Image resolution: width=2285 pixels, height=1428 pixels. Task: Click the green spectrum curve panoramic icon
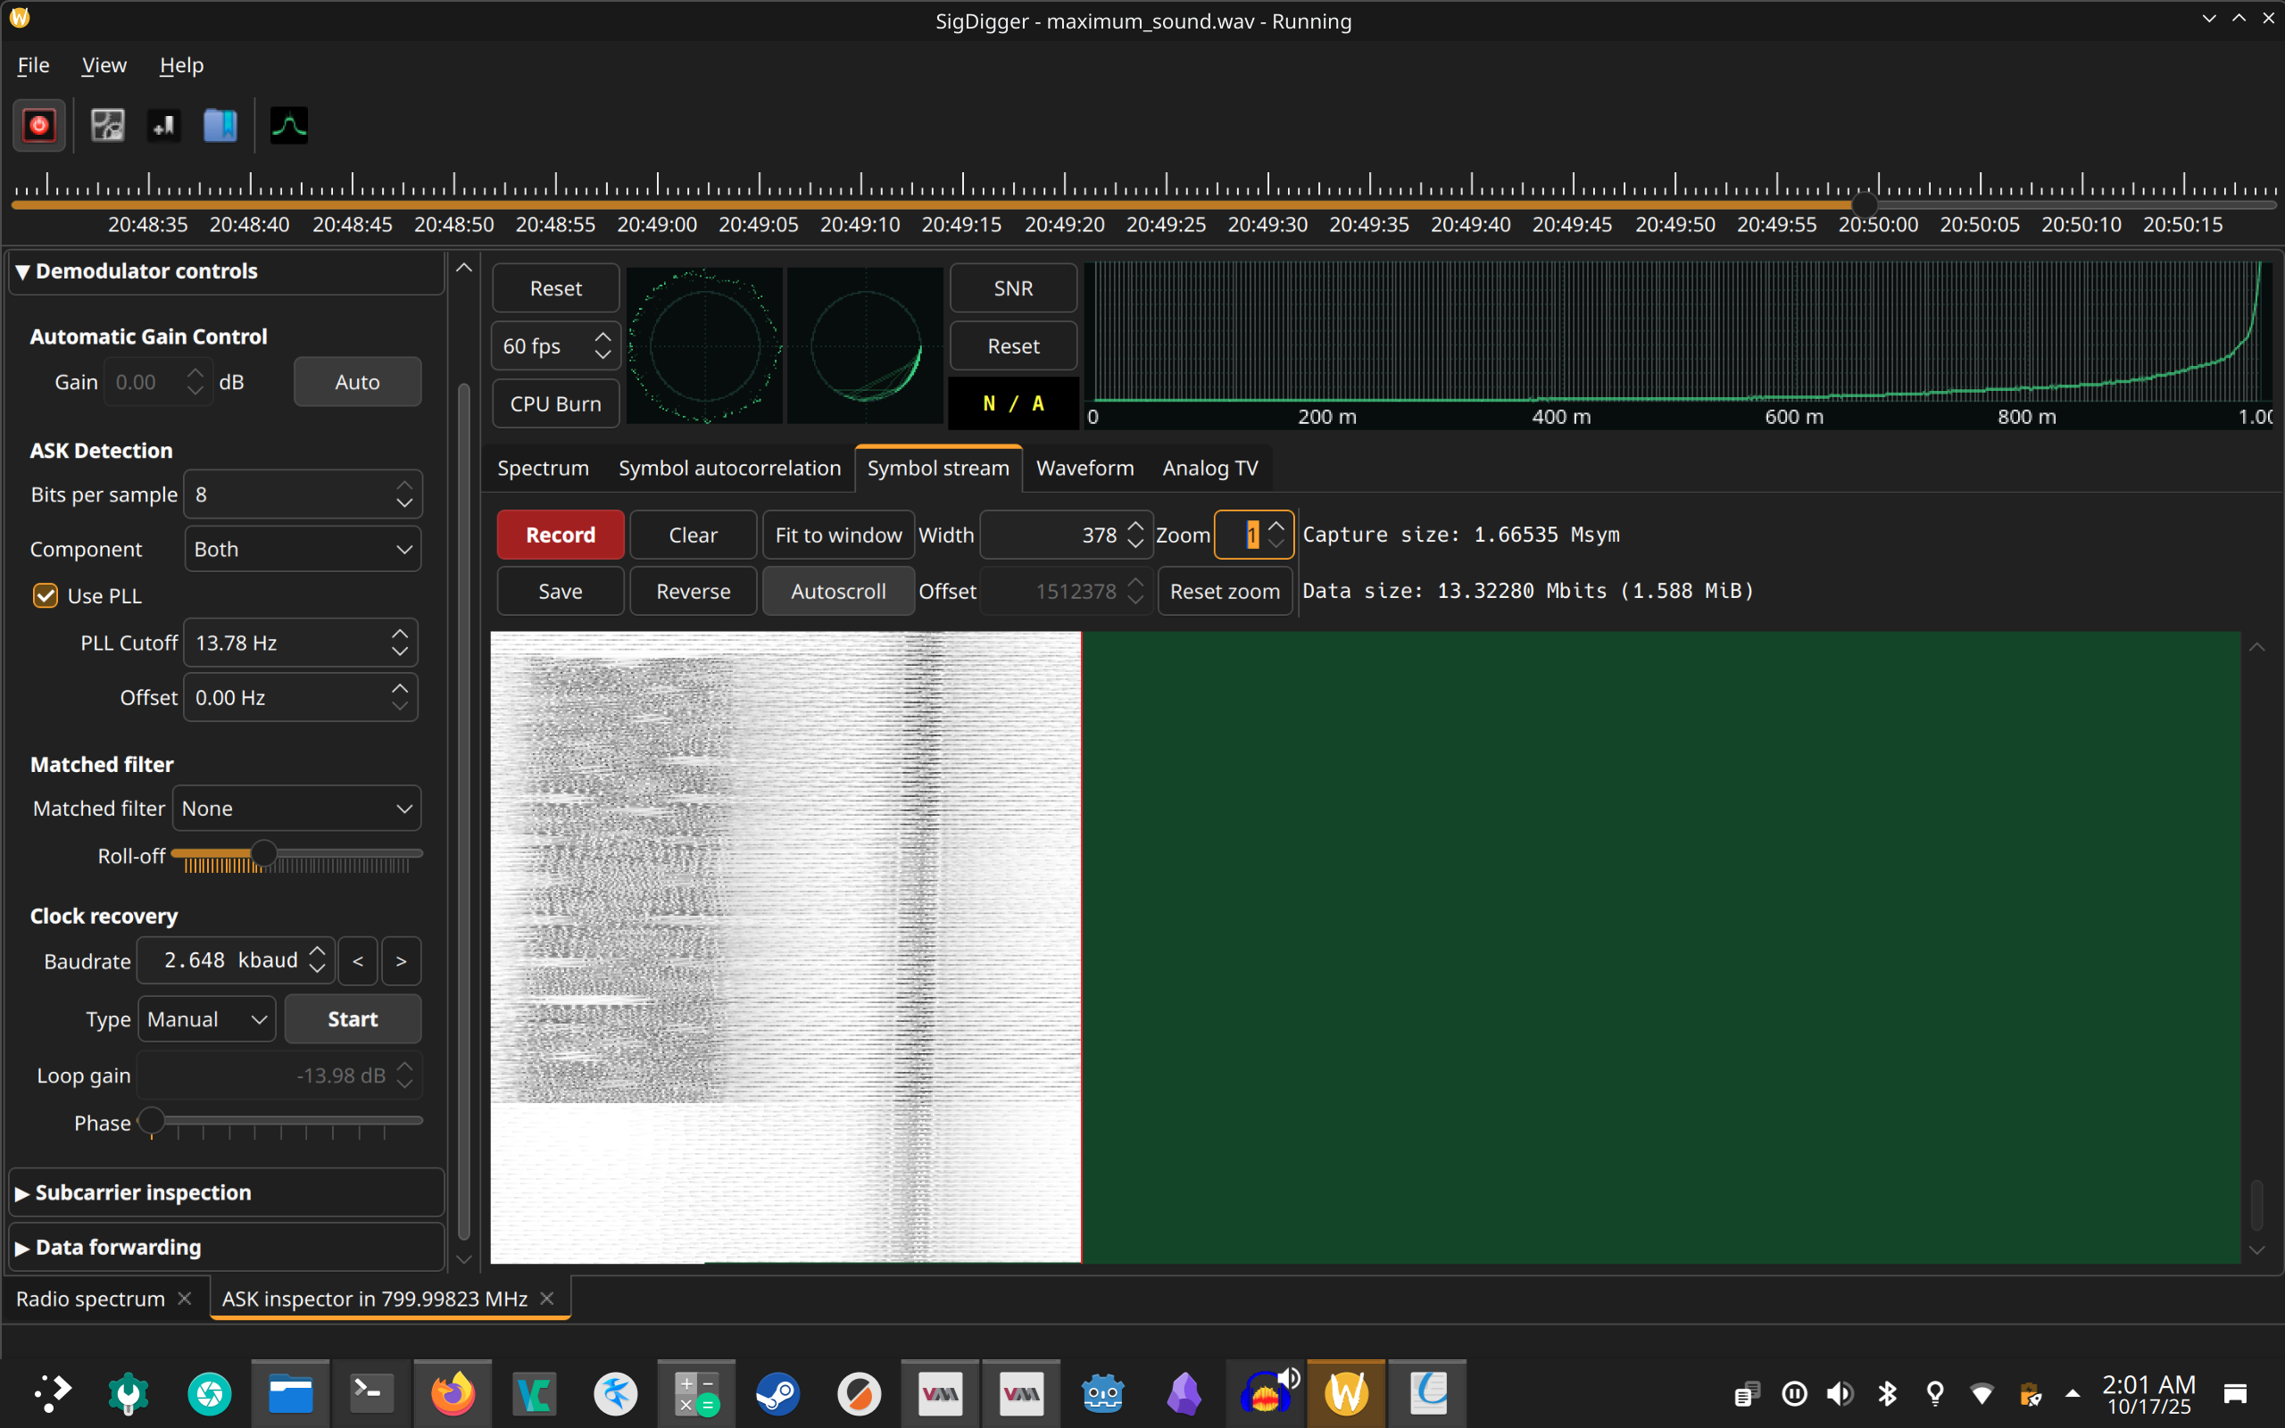289,126
